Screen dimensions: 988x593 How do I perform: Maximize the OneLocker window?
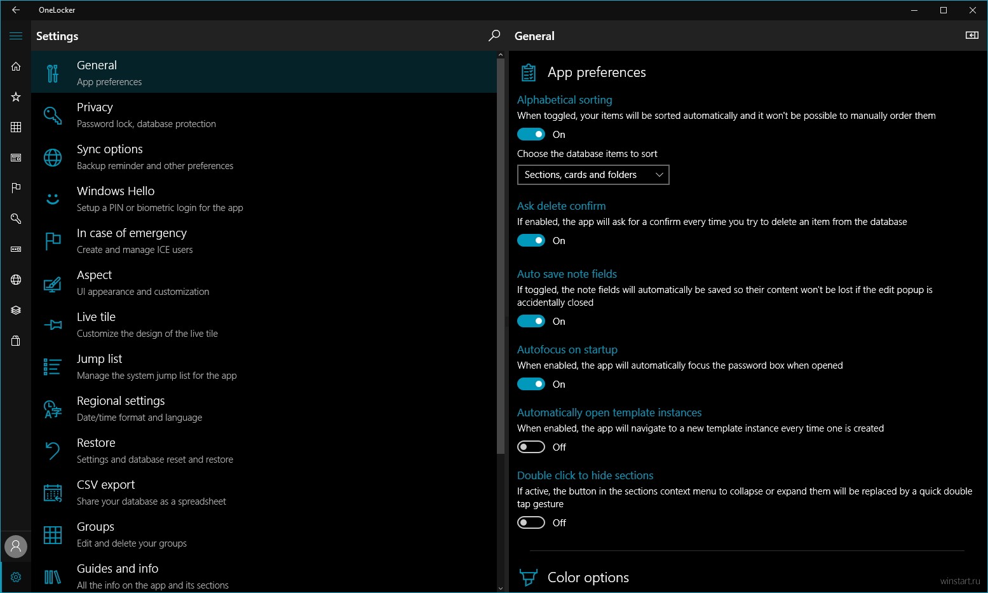pyautogui.click(x=944, y=10)
